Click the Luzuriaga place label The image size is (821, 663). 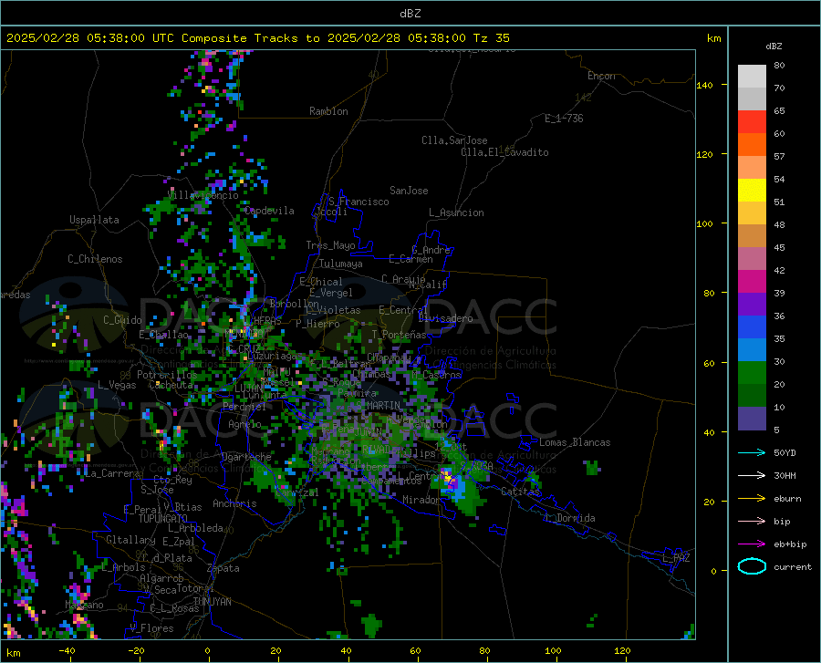click(x=272, y=356)
